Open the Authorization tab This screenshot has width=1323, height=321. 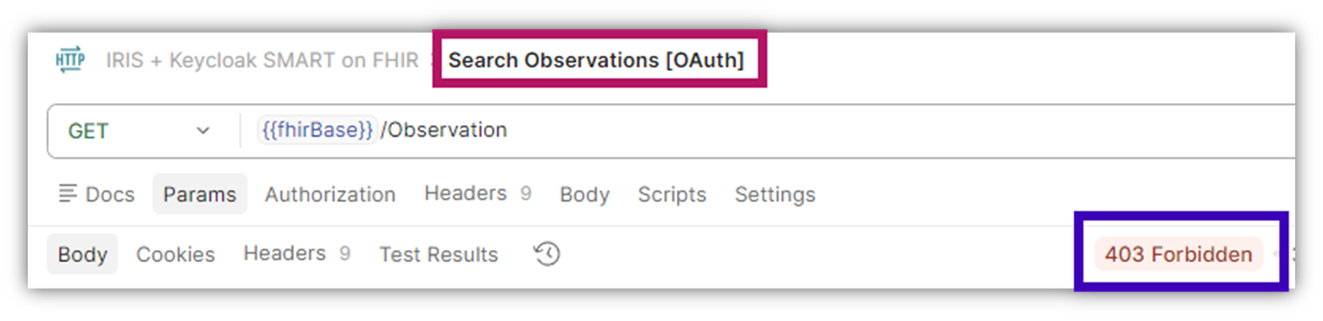[x=330, y=194]
